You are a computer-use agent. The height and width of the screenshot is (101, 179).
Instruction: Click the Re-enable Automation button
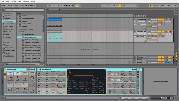(x=79, y=6)
